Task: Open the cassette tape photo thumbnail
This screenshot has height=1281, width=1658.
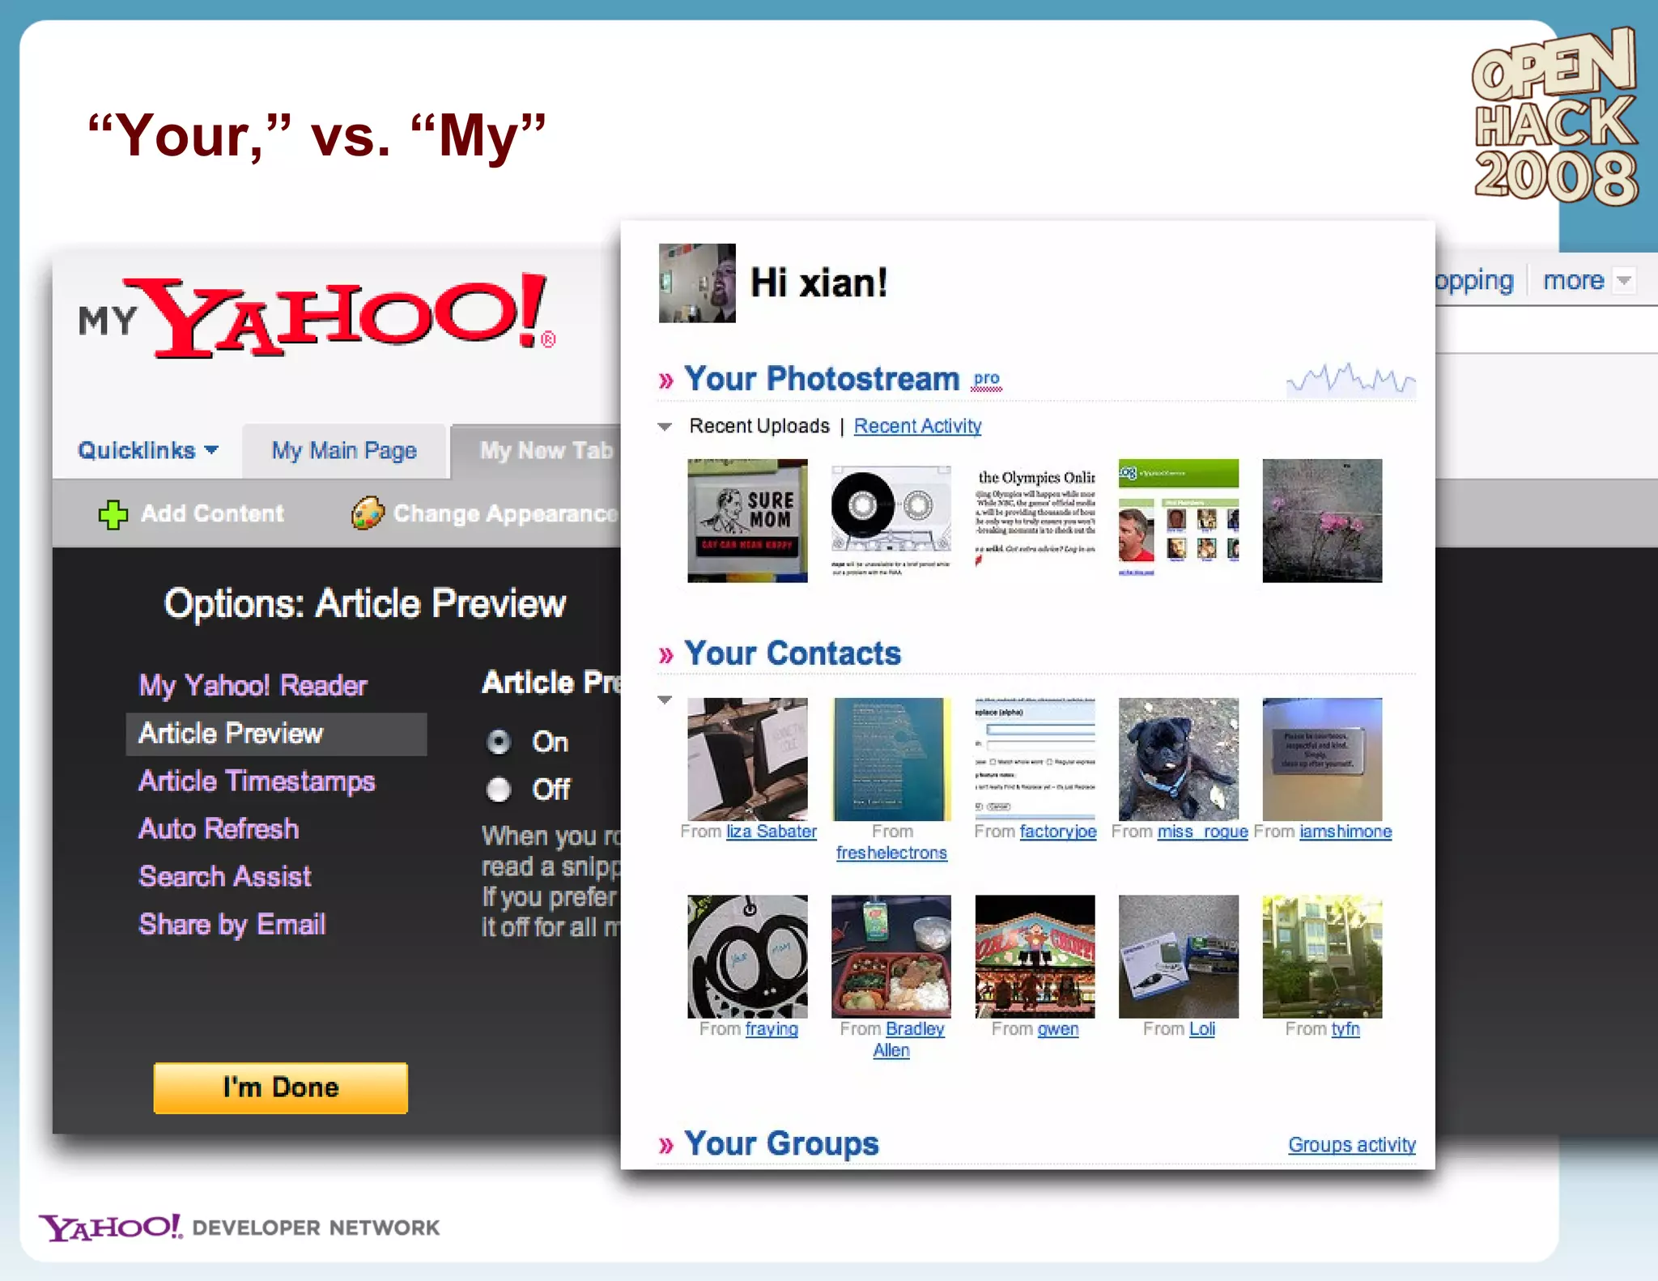Action: pyautogui.click(x=891, y=521)
